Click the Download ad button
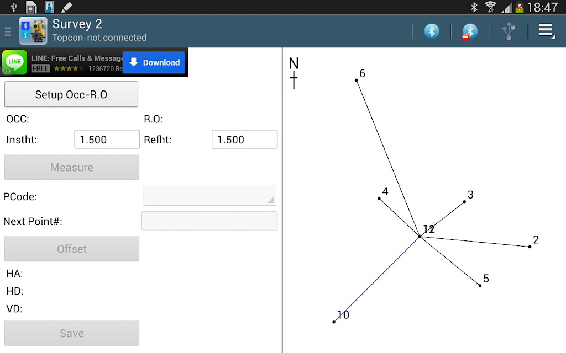The height and width of the screenshot is (353, 566). [x=154, y=62]
